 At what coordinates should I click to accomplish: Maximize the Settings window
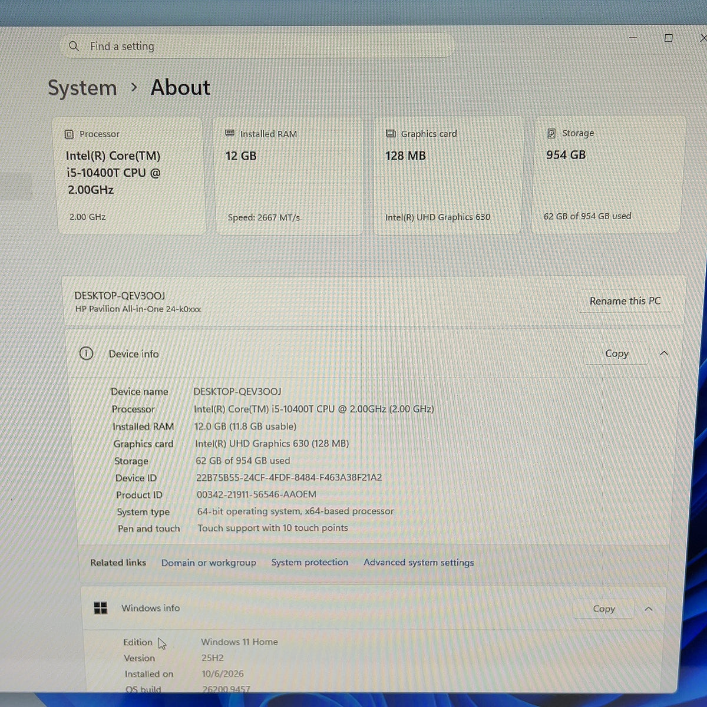(669, 38)
